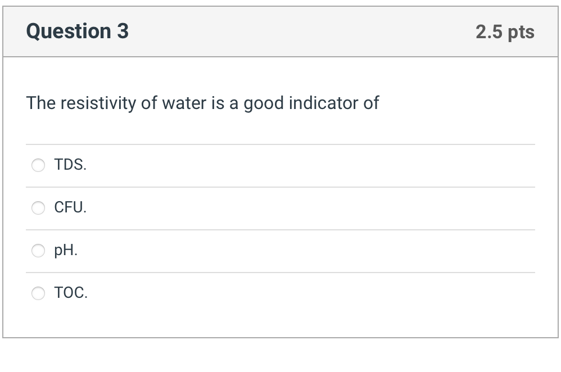Viewport: 561px width, 372px height.
Task: Click the TDS. answer label text
Action: coord(70,165)
